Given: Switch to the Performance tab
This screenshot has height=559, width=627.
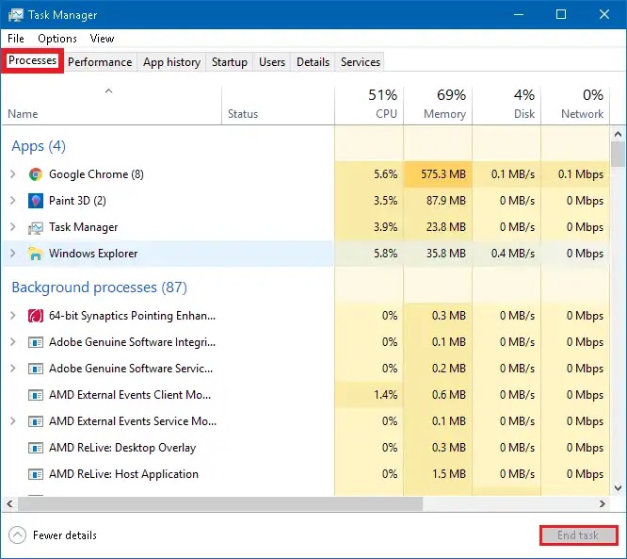Looking at the screenshot, I should [100, 62].
